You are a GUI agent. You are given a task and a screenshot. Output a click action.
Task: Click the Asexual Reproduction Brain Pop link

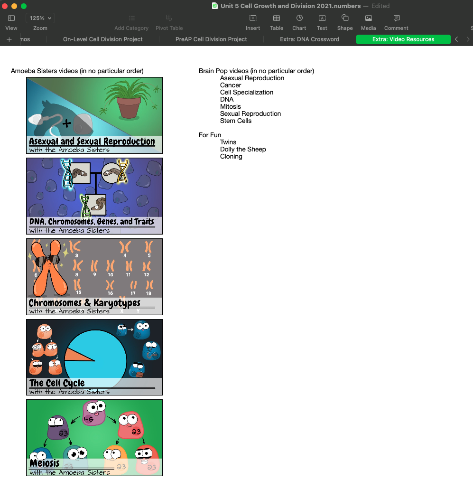pyautogui.click(x=252, y=78)
